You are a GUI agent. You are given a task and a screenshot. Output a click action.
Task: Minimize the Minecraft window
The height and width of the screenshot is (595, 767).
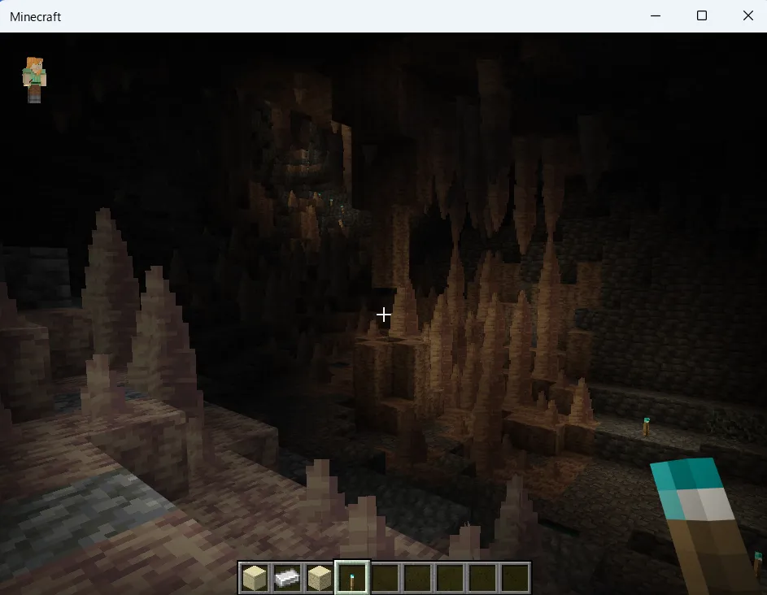656,16
